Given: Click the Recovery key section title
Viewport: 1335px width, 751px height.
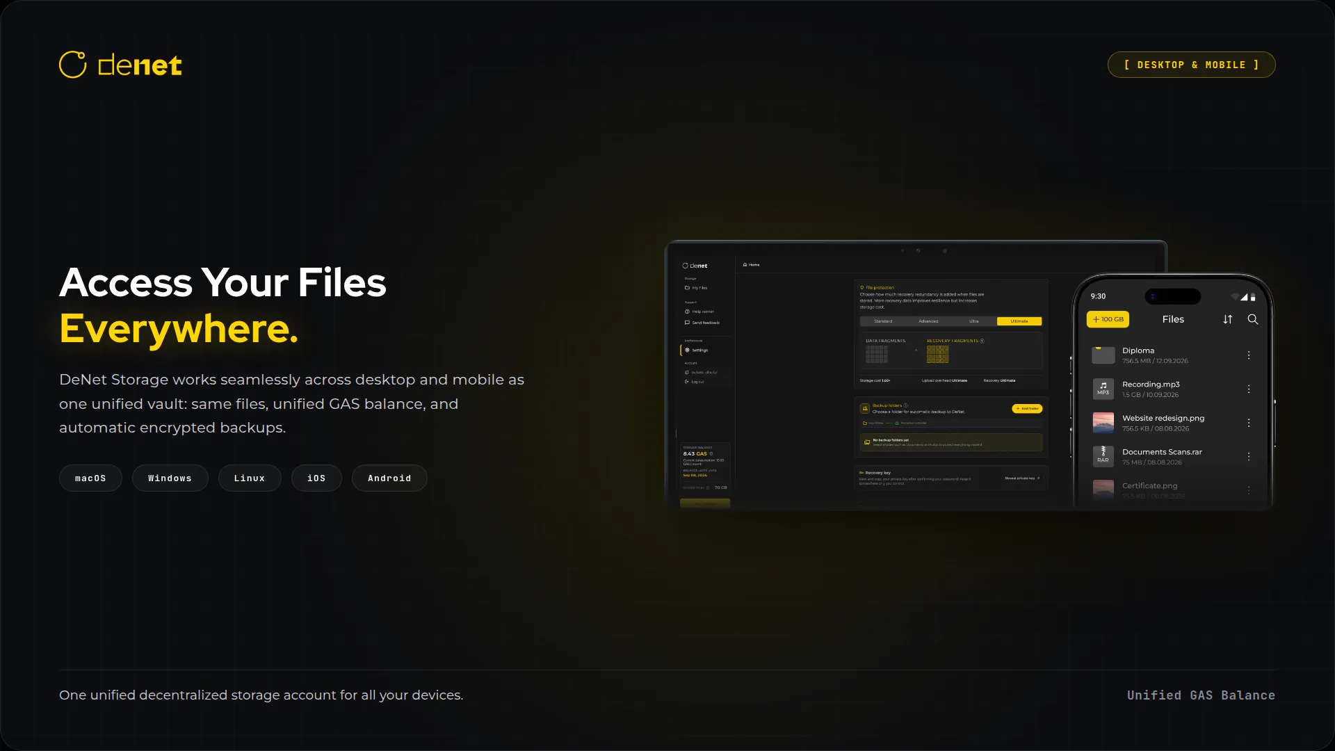Looking at the screenshot, I should click(877, 473).
